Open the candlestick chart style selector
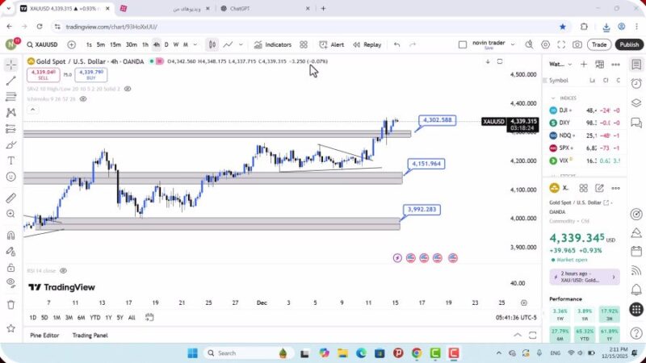Viewport: 646px width, 363px height. (x=212, y=45)
